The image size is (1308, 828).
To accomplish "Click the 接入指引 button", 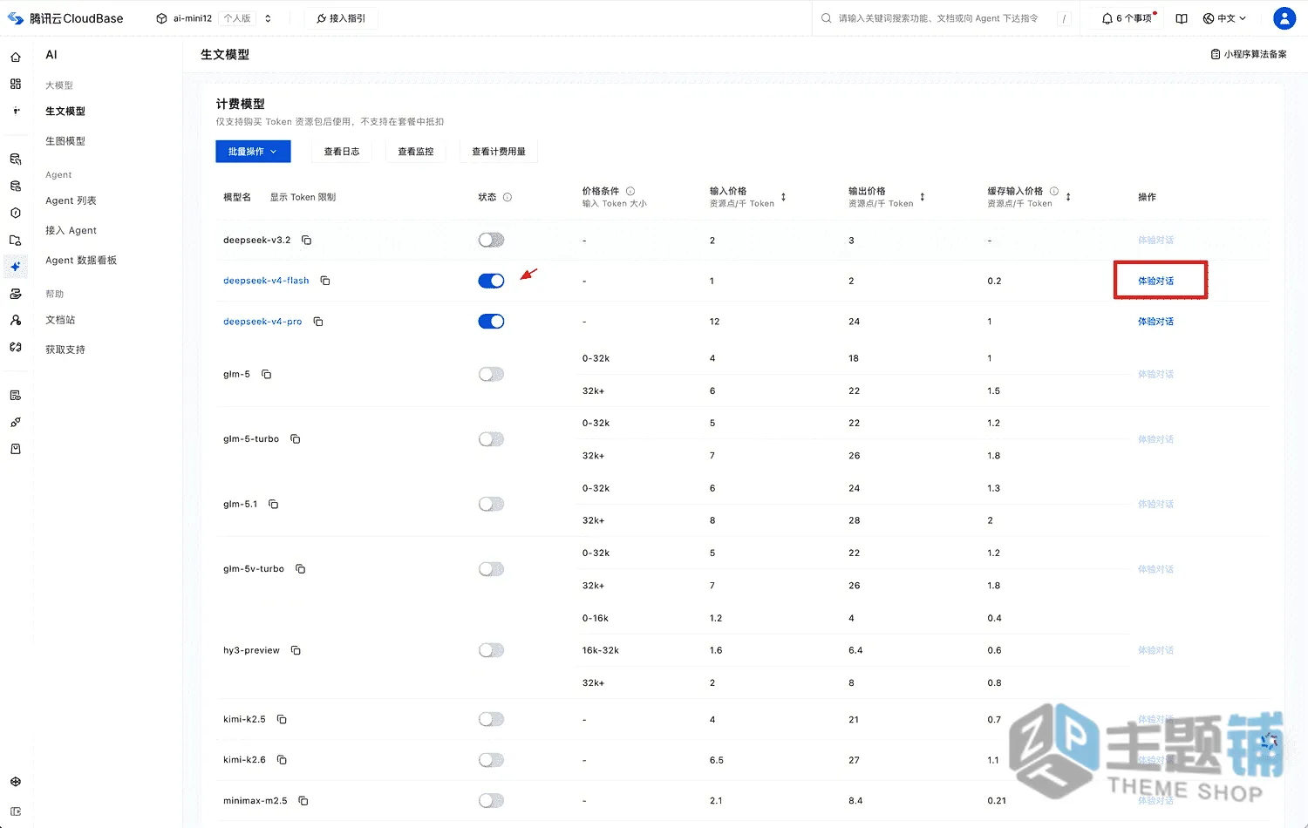I will pos(341,18).
